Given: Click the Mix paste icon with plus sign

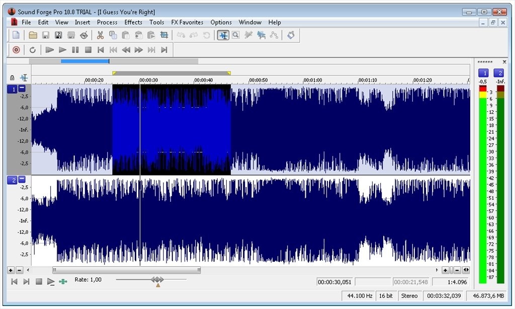Looking at the screenshot, I should [139, 35].
